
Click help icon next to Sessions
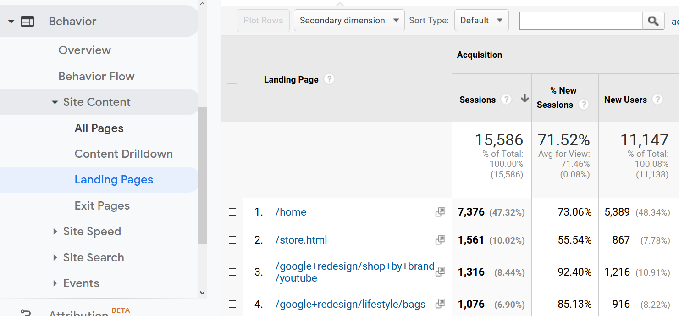(506, 100)
